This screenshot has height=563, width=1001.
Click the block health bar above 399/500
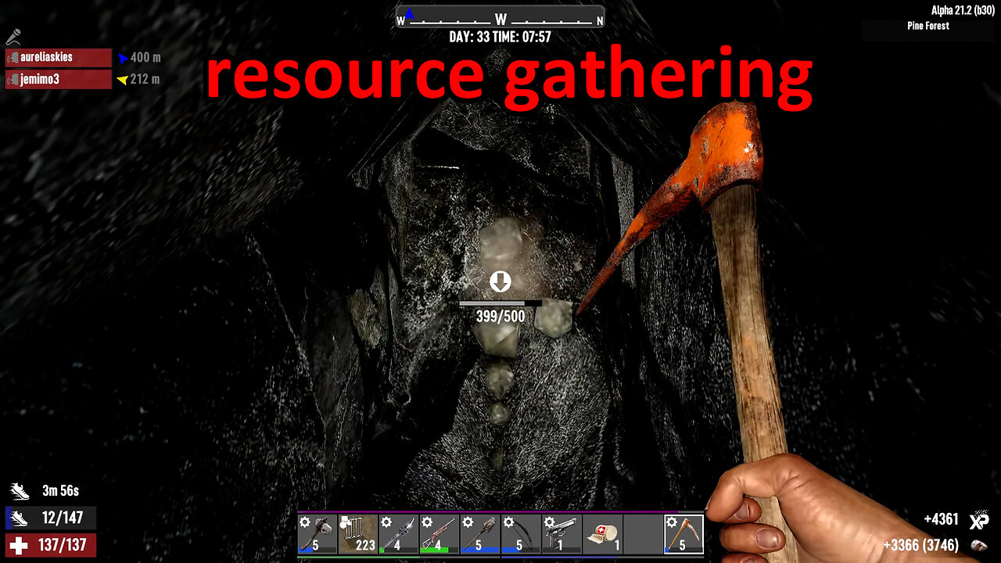pyautogui.click(x=500, y=303)
